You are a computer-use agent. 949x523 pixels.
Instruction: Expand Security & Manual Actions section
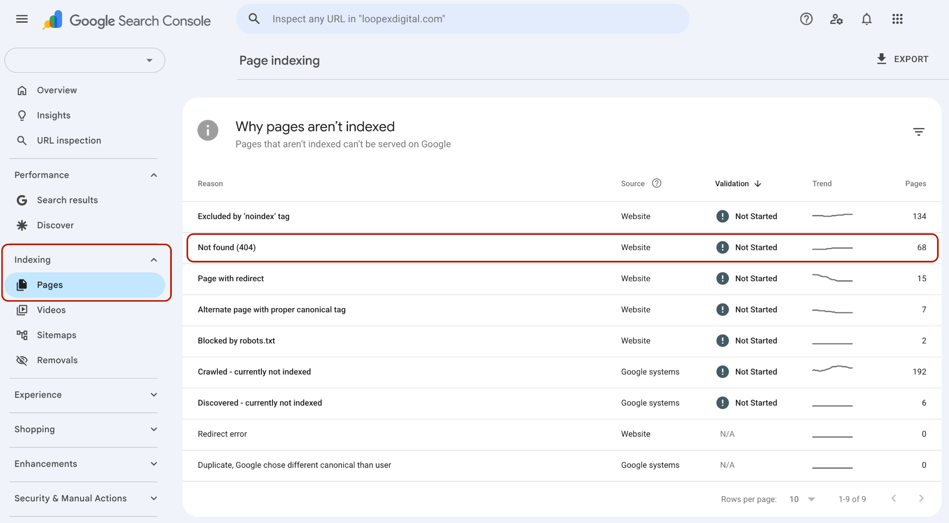click(x=154, y=498)
